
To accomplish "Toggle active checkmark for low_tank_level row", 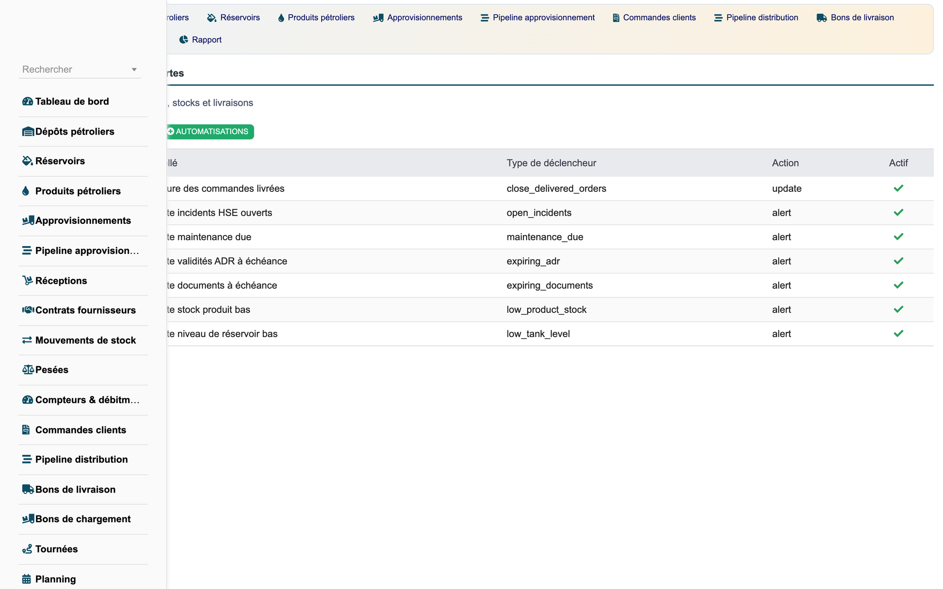I will tap(898, 334).
